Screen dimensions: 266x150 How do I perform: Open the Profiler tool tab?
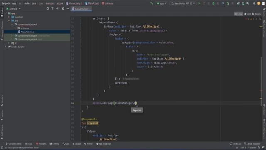coord(88,144)
